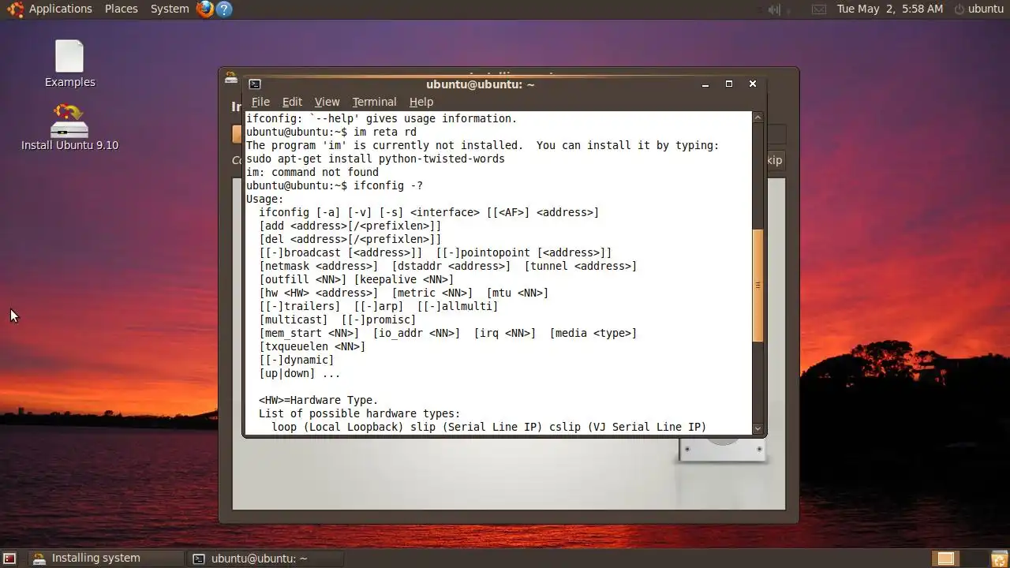Screen dimensions: 1010x568
Task: Open the ubuntu user session power menu
Action: [978, 9]
